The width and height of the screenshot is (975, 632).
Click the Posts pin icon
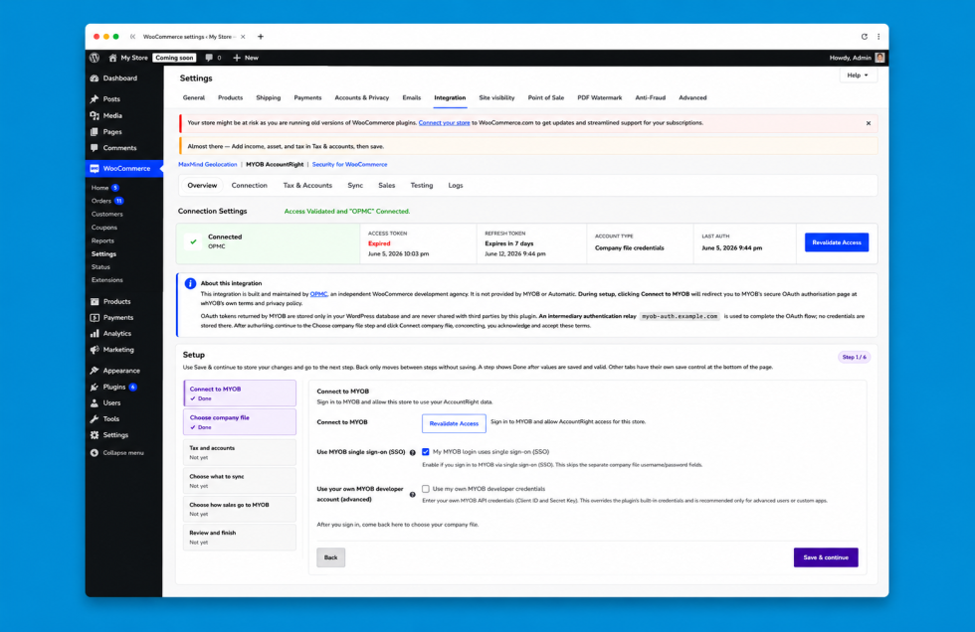click(95, 98)
